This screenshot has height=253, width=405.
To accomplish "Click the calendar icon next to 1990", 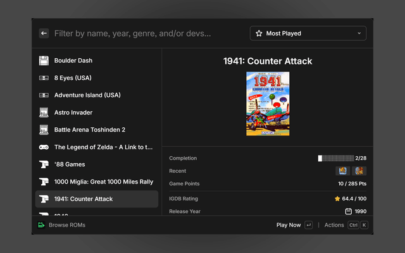I will click(x=348, y=211).
